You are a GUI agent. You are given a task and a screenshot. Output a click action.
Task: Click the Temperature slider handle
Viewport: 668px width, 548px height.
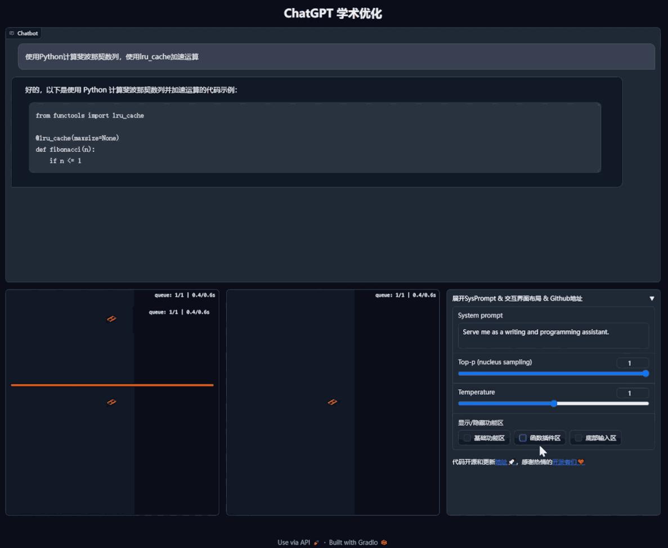click(553, 403)
